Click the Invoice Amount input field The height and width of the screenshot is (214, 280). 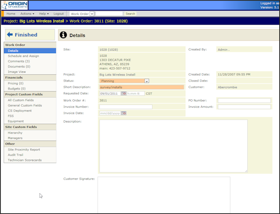(244, 107)
